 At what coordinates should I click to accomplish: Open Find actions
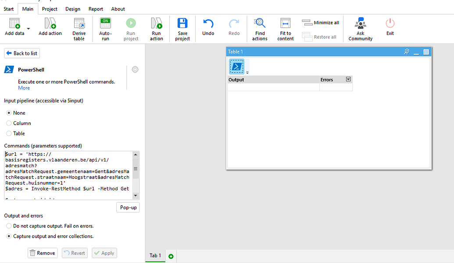click(260, 29)
